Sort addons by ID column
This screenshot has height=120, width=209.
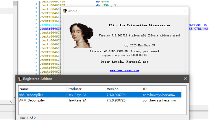(x=161, y=89)
